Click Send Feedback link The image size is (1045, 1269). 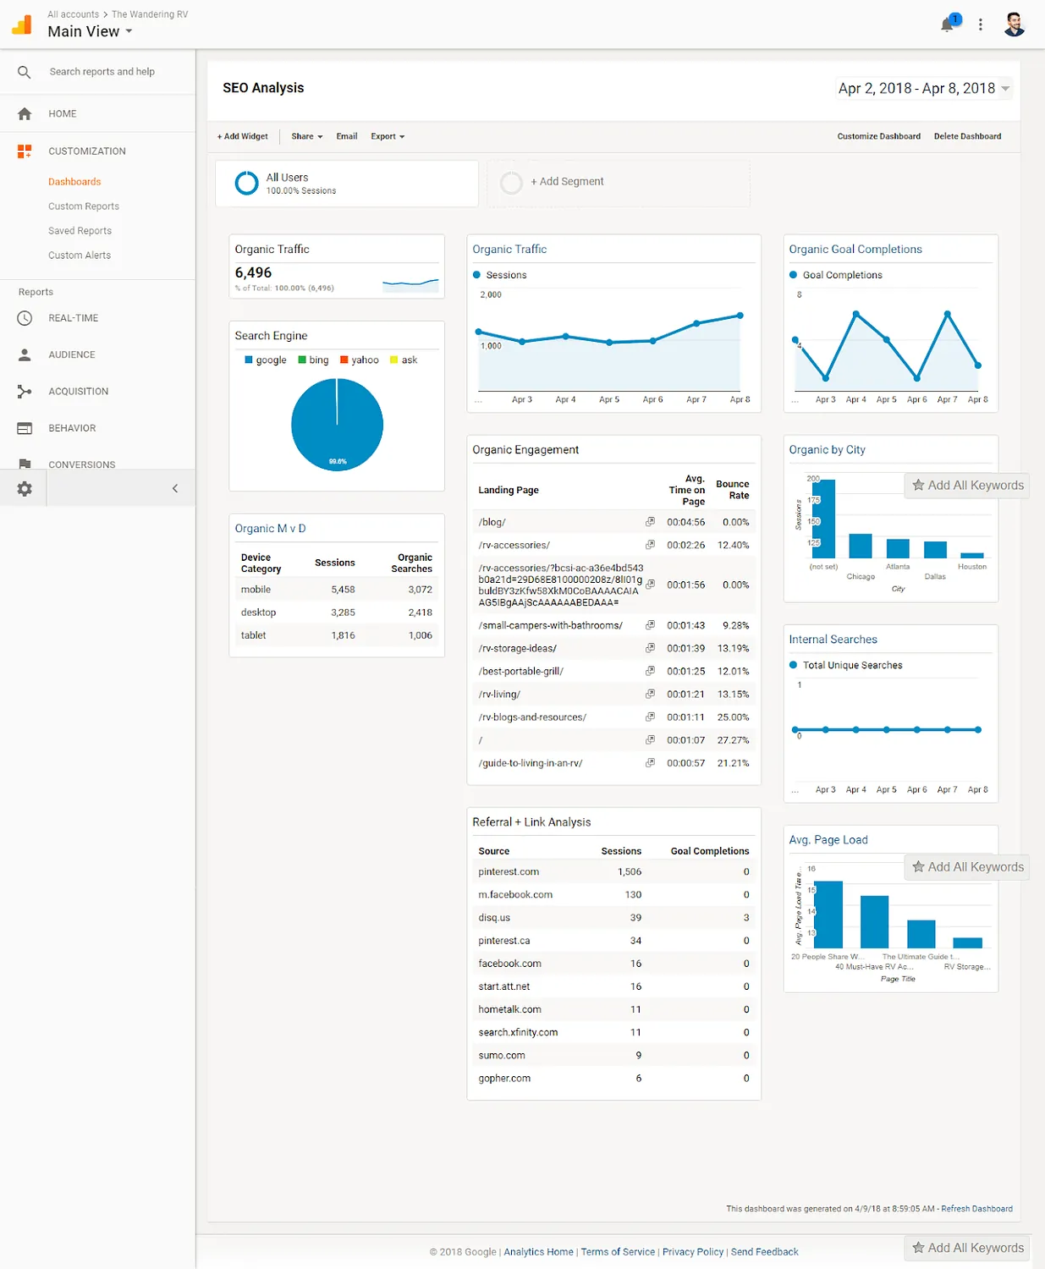pos(764,1252)
